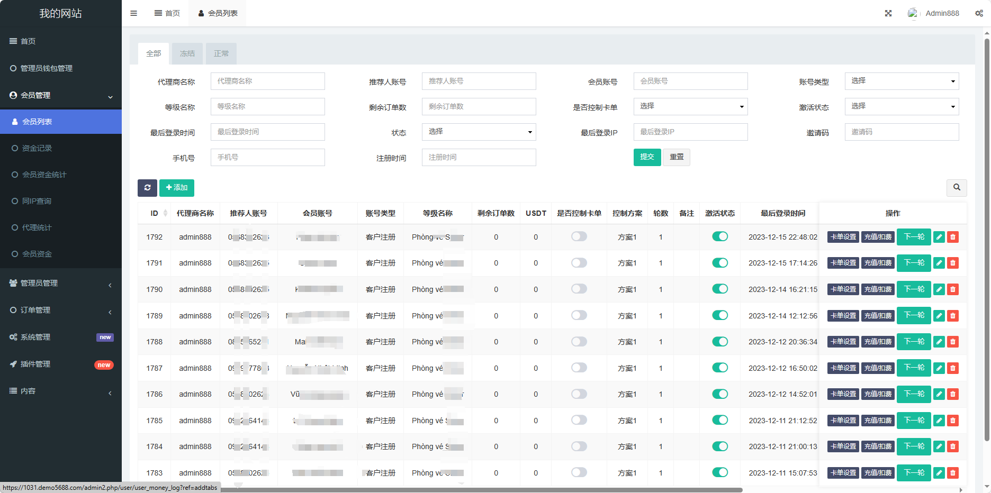Open the settings cogs icon at top right
This screenshot has width=991, height=493.
(979, 13)
